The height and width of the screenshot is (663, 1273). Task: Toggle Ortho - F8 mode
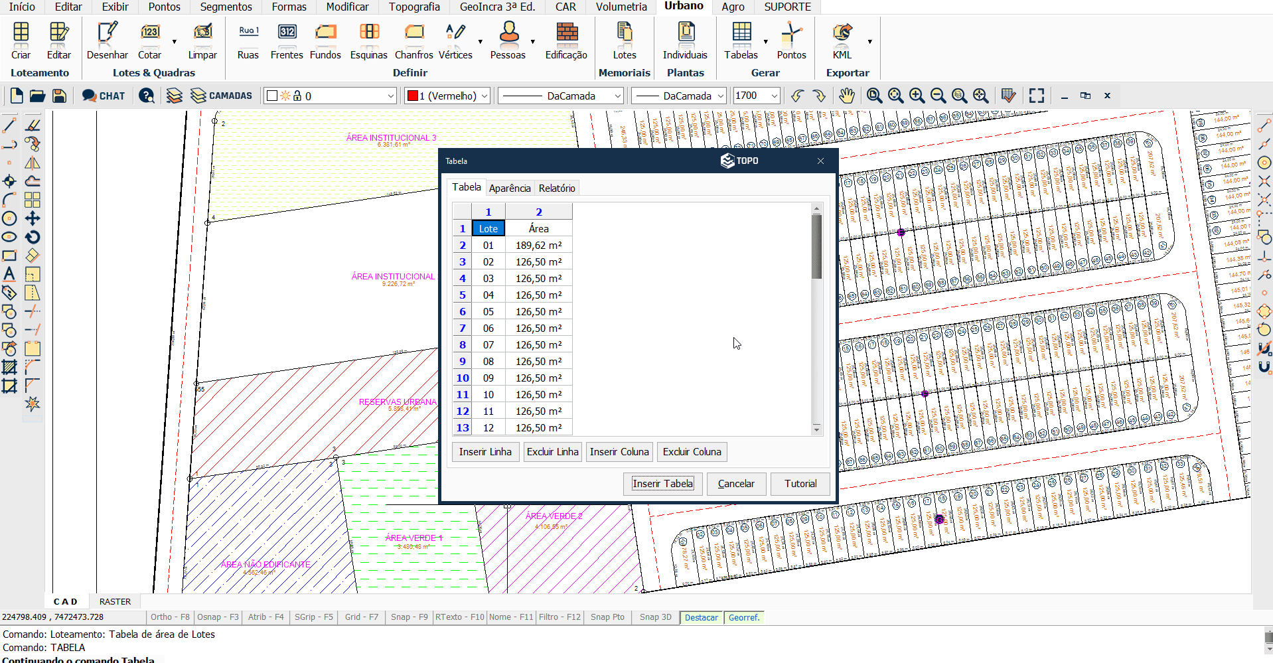(170, 617)
